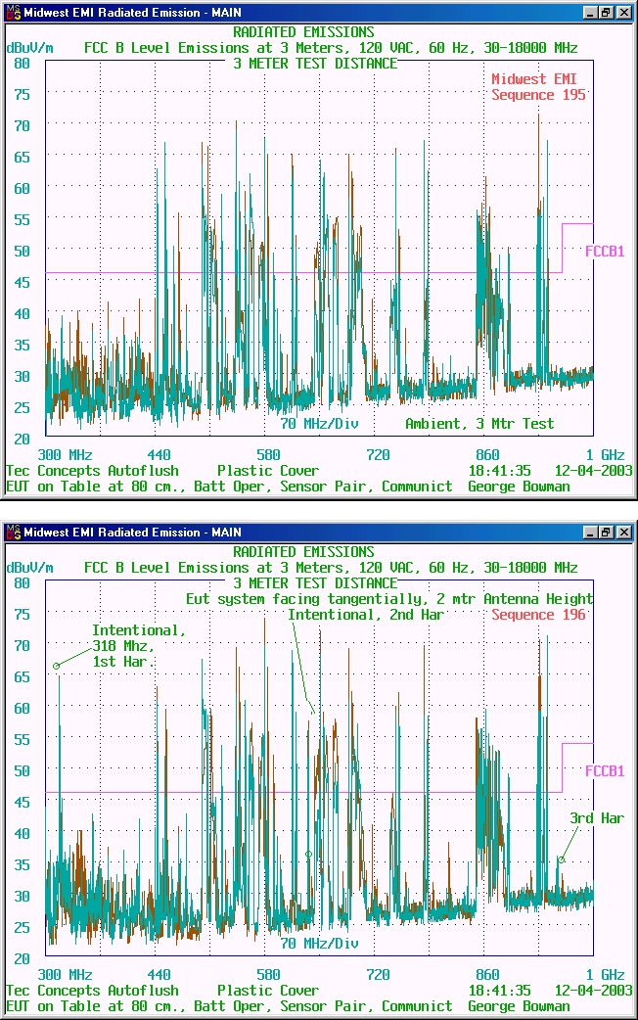The height and width of the screenshot is (1020, 638).
Task: Restore the bottom window using the title bar button
Action: pyautogui.click(x=606, y=533)
